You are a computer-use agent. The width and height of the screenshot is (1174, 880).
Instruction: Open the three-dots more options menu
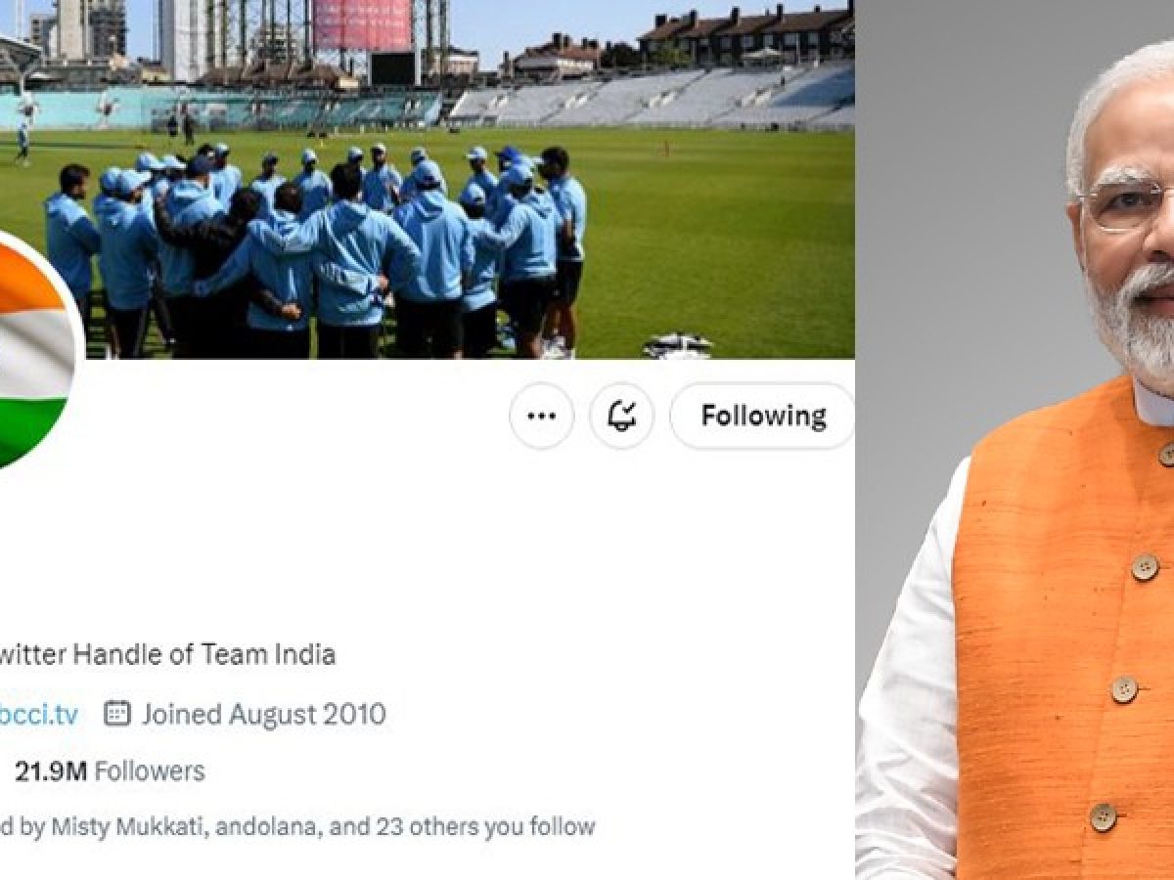point(541,416)
